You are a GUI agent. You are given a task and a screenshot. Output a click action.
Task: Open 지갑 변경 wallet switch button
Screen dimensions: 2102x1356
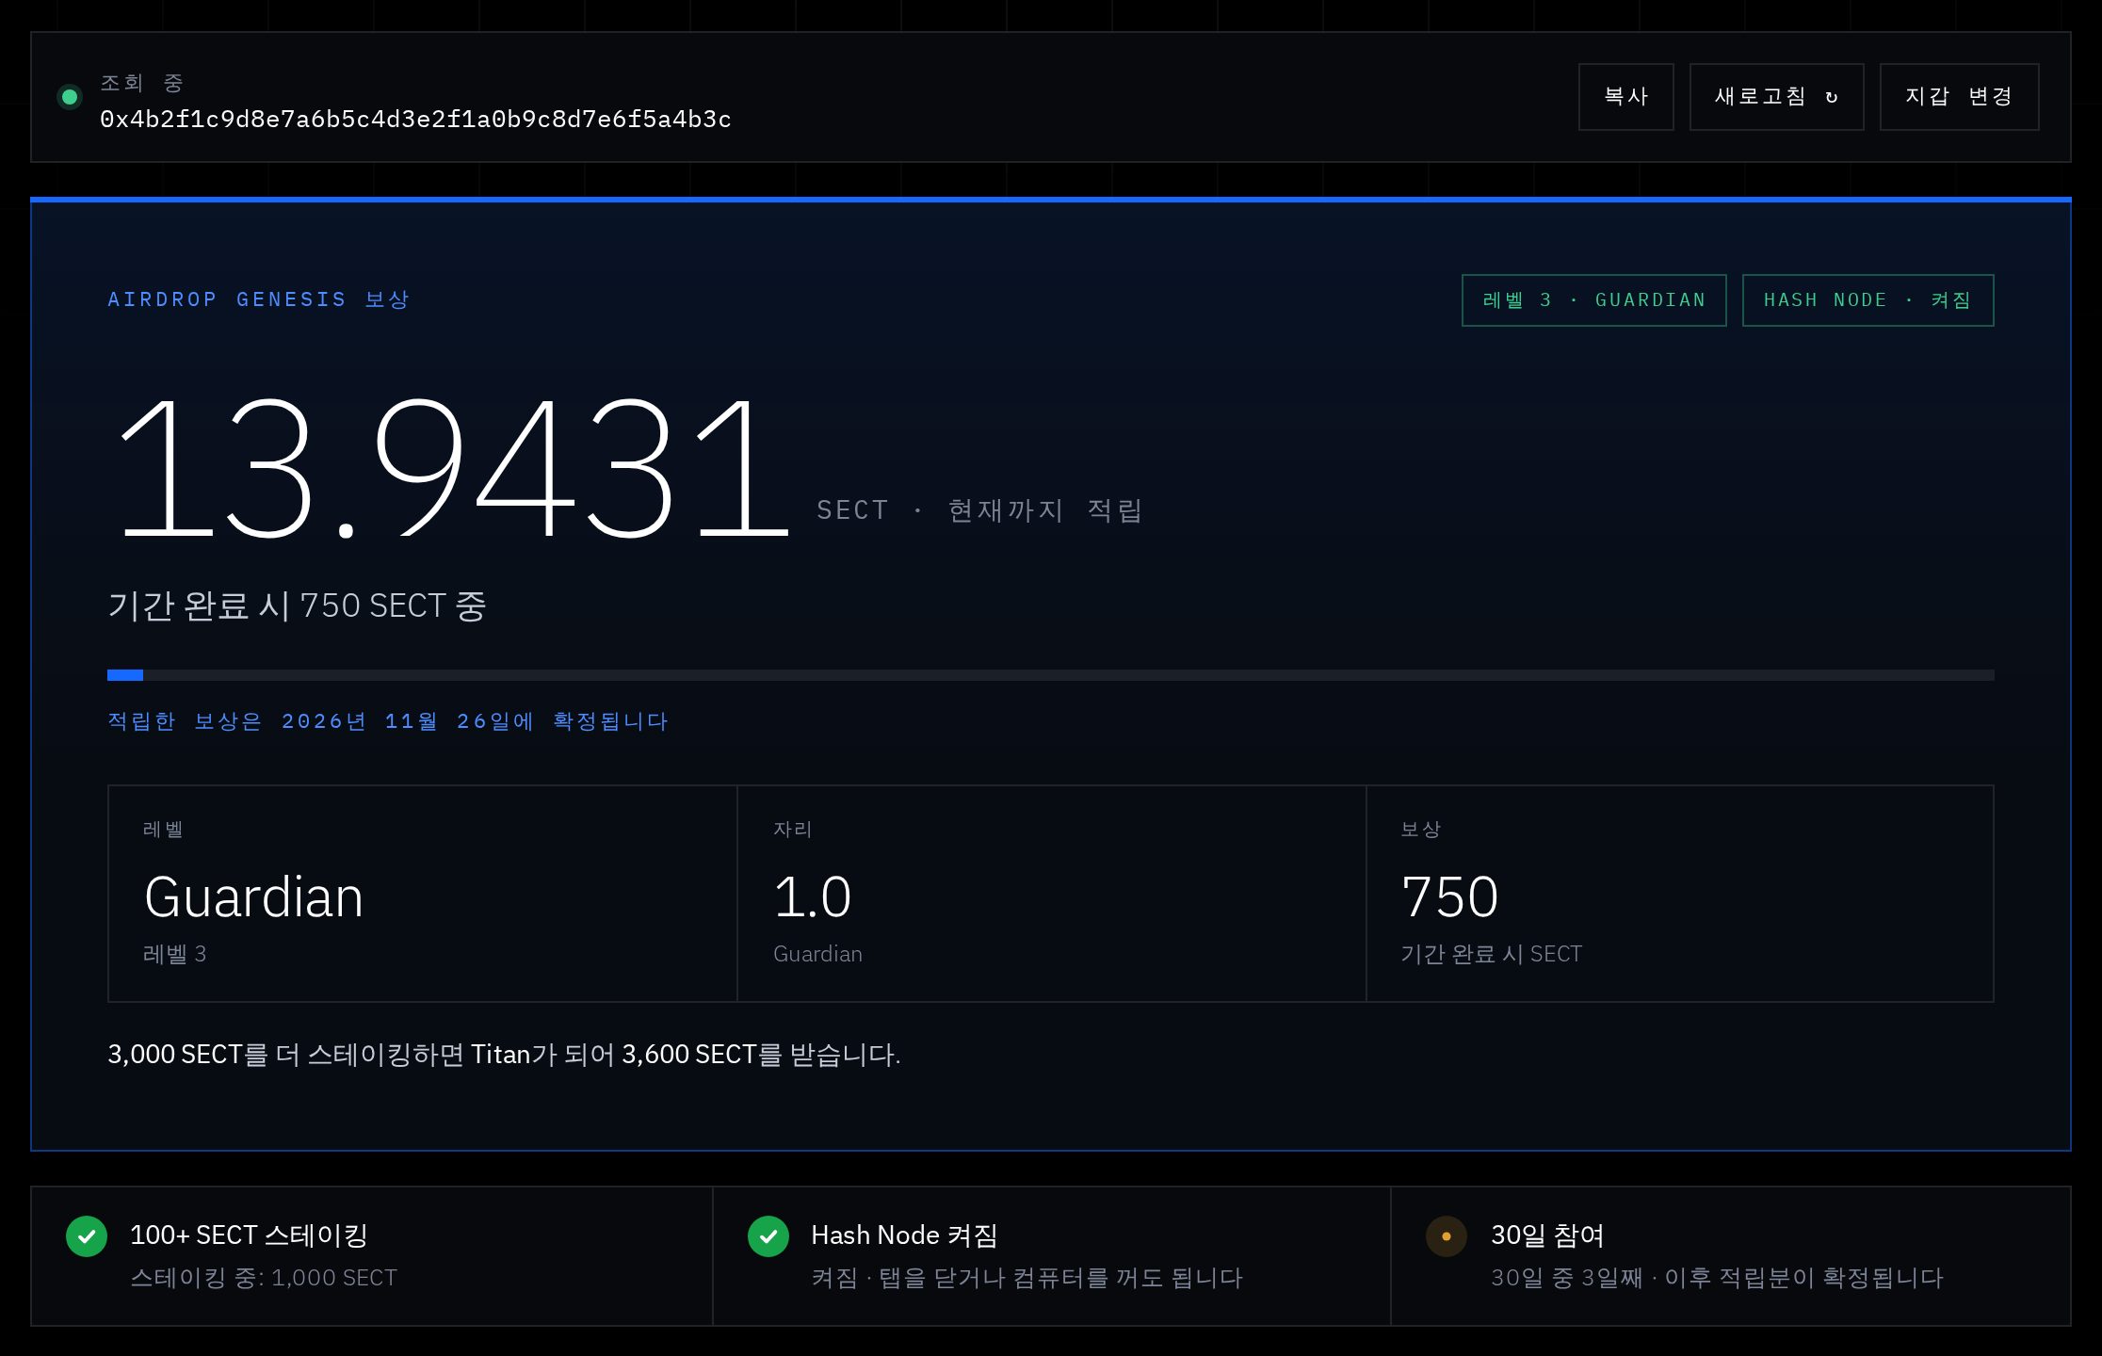[x=1959, y=97]
